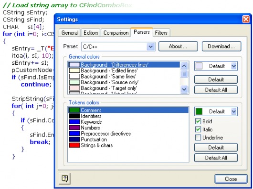This screenshot has height=189, width=253.
Task: Click the 'CString sEntry;' code line
Action: [25, 12]
